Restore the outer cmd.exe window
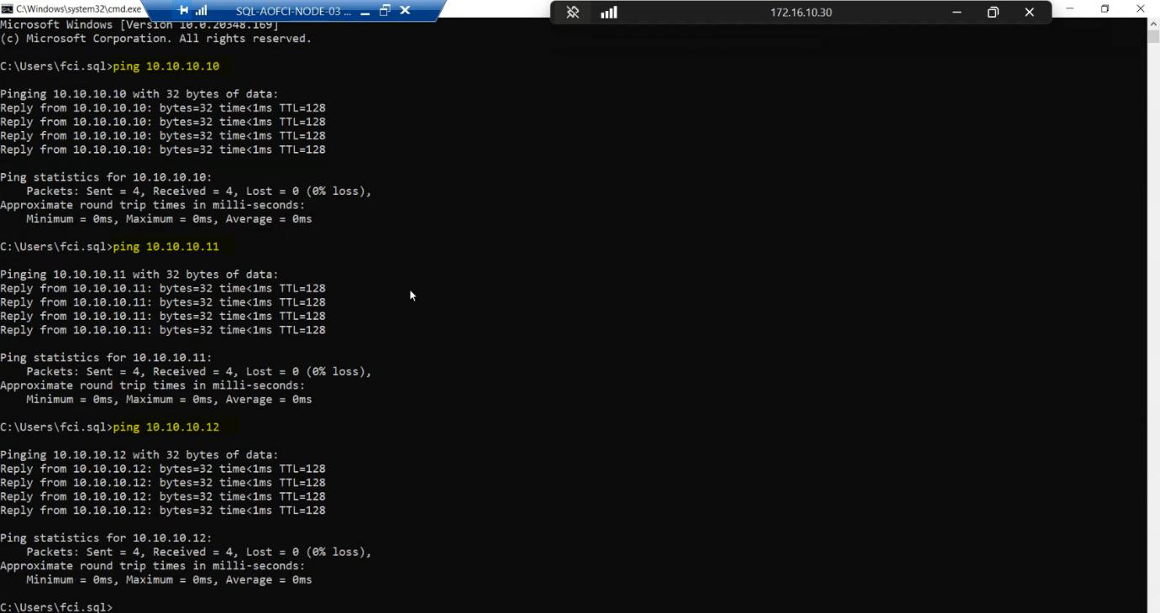The height and width of the screenshot is (613, 1160). click(1105, 8)
